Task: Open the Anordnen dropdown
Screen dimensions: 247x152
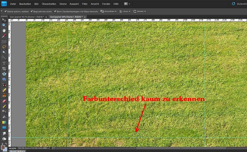Action: tap(108, 11)
